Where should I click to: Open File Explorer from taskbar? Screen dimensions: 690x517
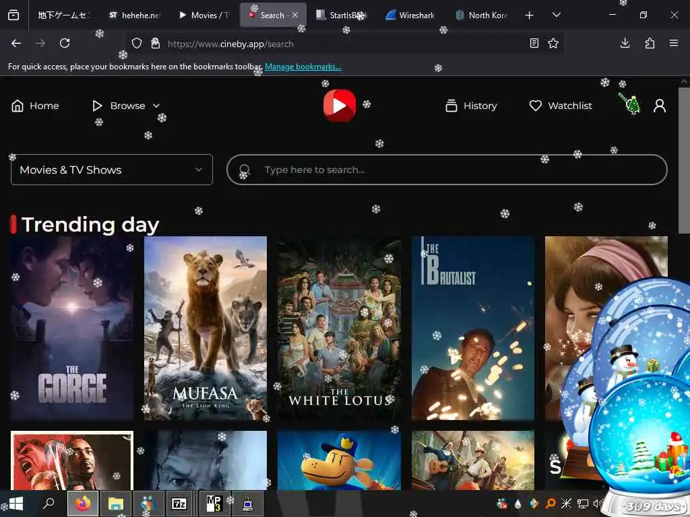pyautogui.click(x=116, y=504)
